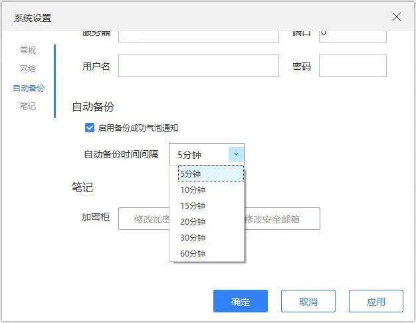This screenshot has height=323, width=416.
Task: Switch to the 网络 settings section
Action: point(28,68)
